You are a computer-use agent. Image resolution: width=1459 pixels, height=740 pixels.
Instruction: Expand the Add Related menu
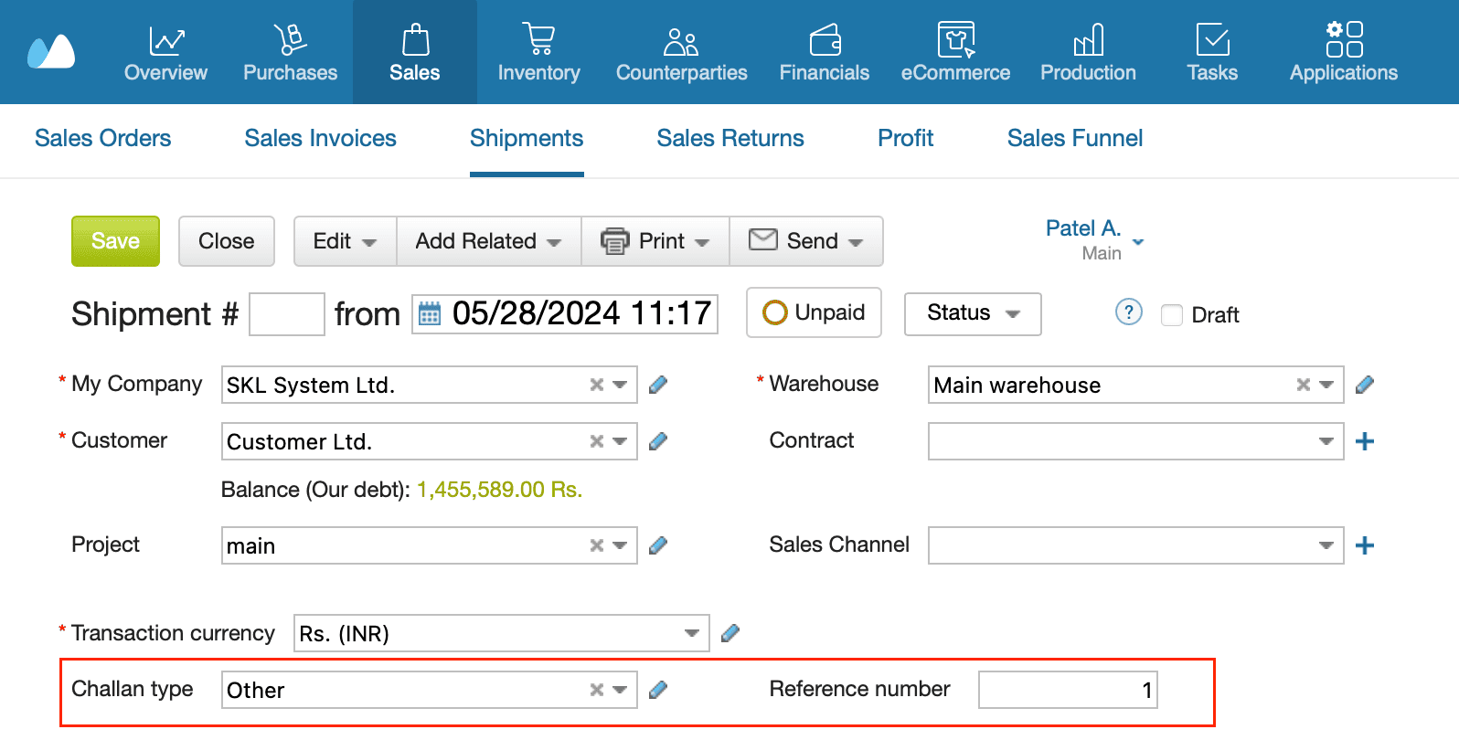488,241
